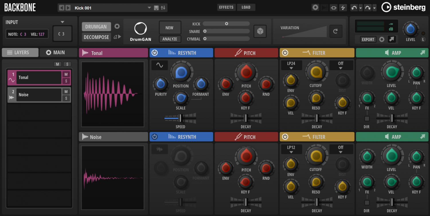
Task: Toggle the Tonal Amp DIR checkbox
Action: [x=367, y=119]
